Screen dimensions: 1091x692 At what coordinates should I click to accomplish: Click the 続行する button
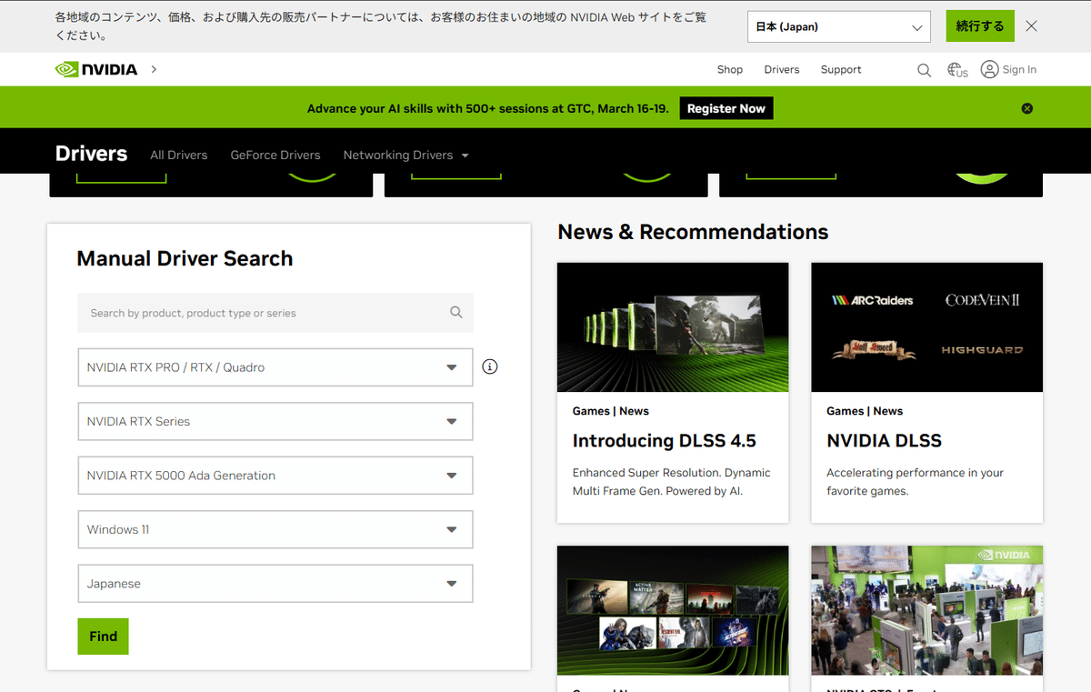pos(980,26)
